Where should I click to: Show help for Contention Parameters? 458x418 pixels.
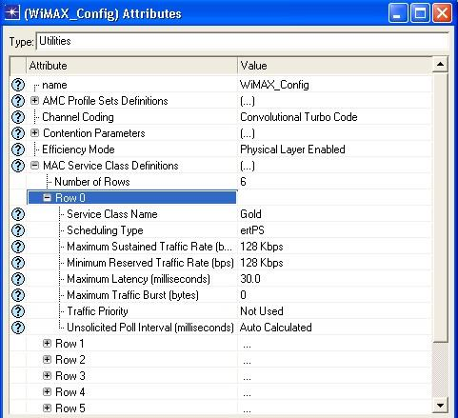[x=18, y=133]
